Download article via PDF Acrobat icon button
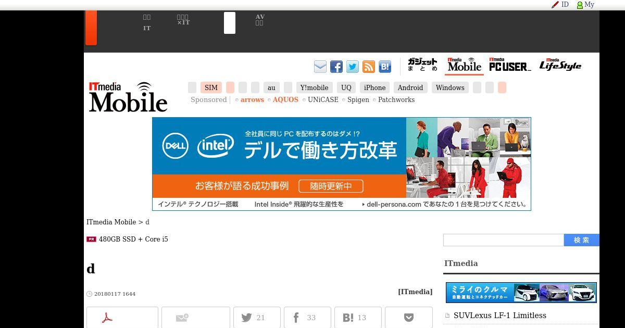 [122, 318]
